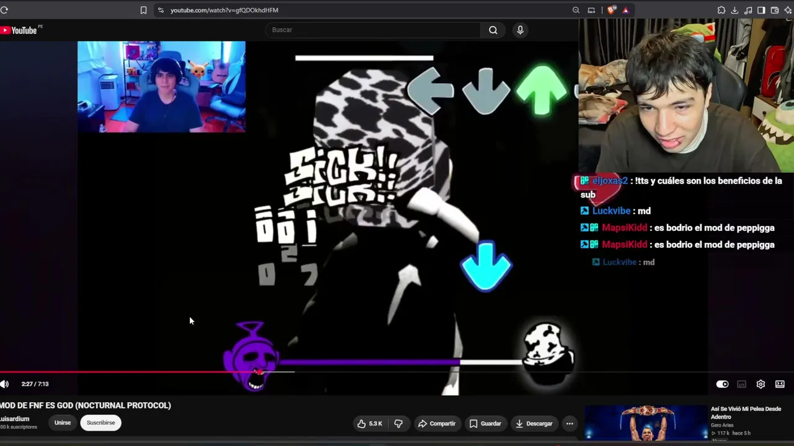
Task: Open the three-dot more actions menu
Action: click(569, 424)
